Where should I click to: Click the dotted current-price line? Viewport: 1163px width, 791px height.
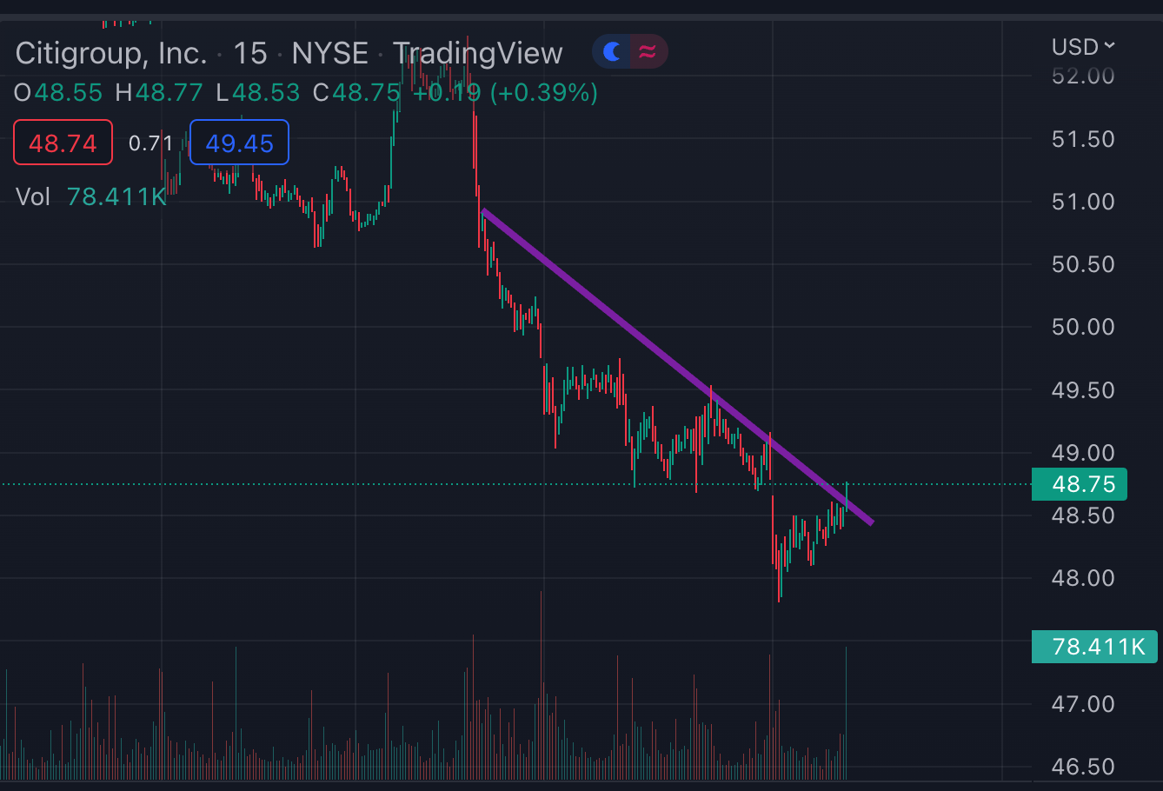tap(515, 484)
